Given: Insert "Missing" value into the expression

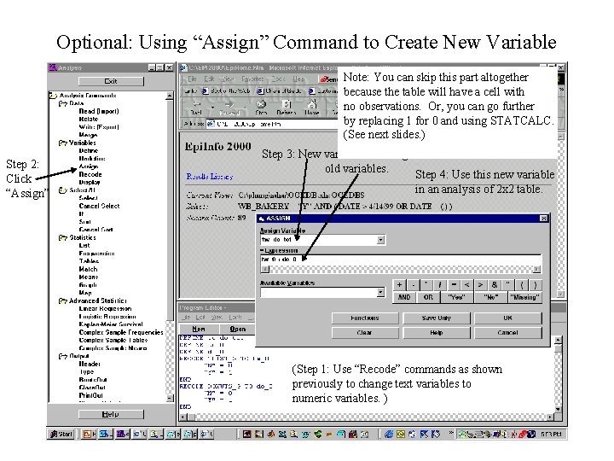Looking at the screenshot, I should 524,297.
